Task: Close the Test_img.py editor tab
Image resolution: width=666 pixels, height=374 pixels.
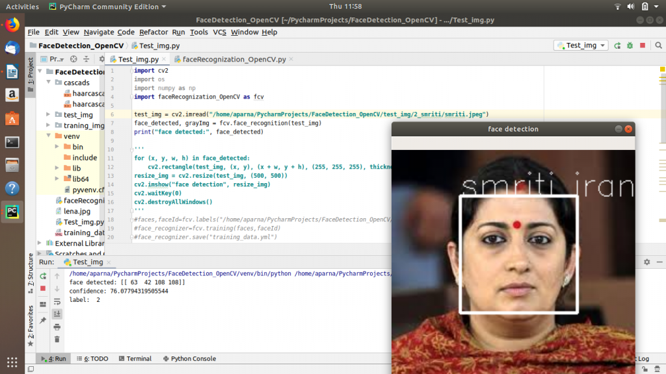Action: click(164, 59)
